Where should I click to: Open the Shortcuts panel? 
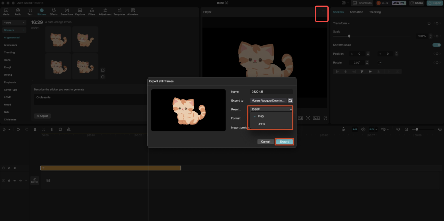(363, 3)
